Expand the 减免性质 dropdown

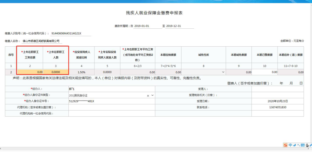(223, 72)
